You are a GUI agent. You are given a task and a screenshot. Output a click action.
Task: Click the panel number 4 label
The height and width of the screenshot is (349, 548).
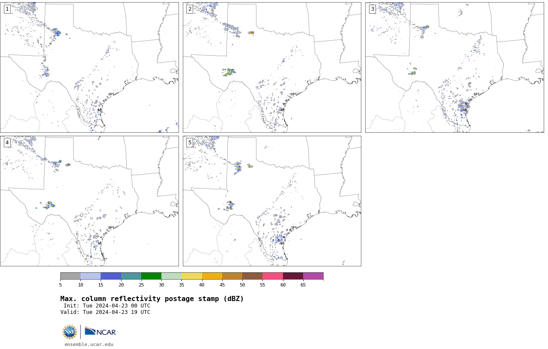tap(7, 143)
